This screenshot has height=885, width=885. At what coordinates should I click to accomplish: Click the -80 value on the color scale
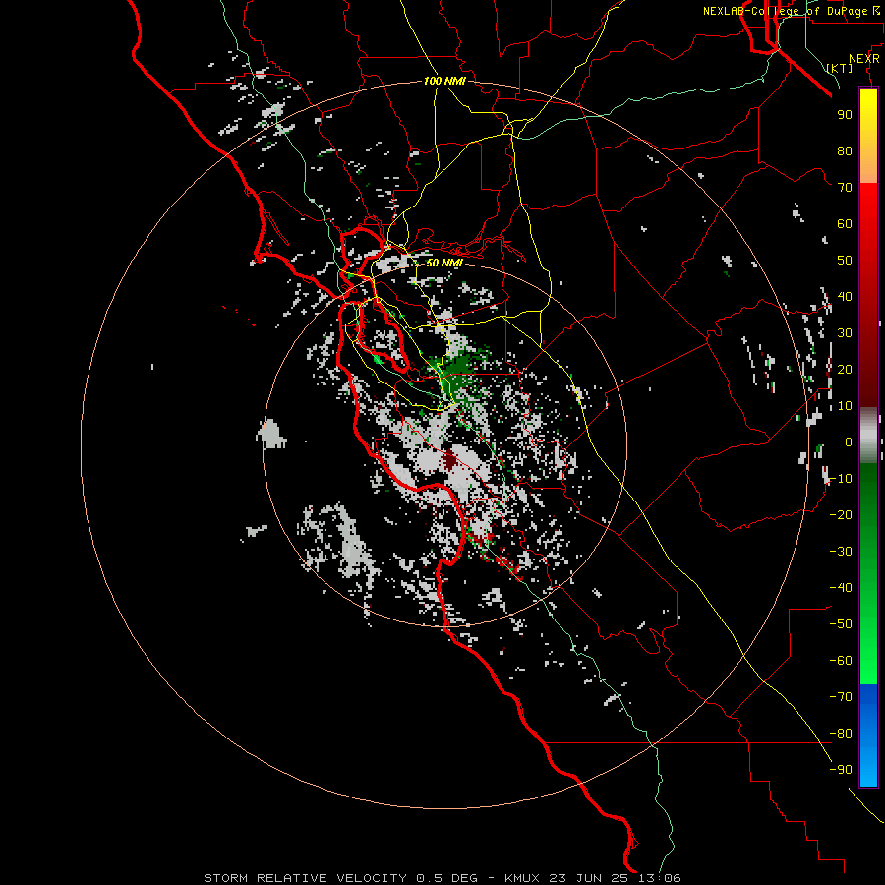click(841, 734)
